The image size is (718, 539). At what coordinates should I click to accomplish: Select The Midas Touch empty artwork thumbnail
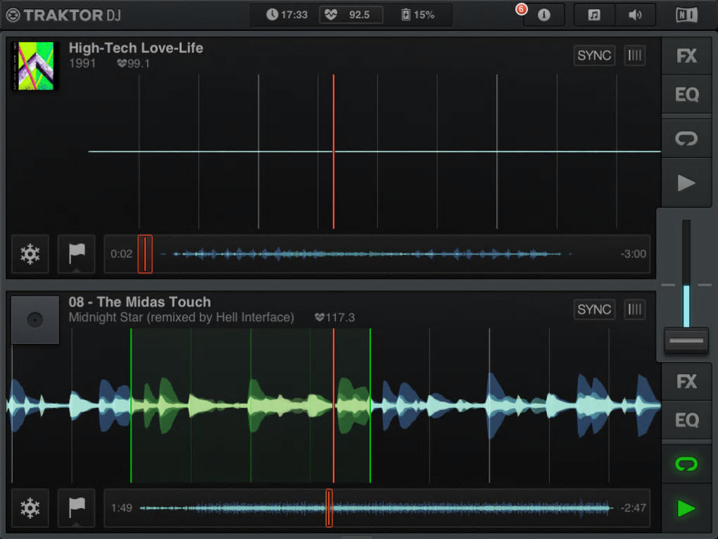[35, 320]
